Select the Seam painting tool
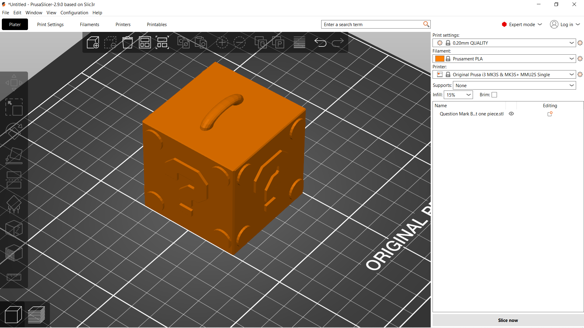The image size is (584, 328). (x=14, y=228)
